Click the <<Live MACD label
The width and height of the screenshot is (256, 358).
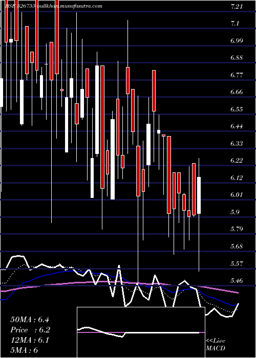(216, 345)
